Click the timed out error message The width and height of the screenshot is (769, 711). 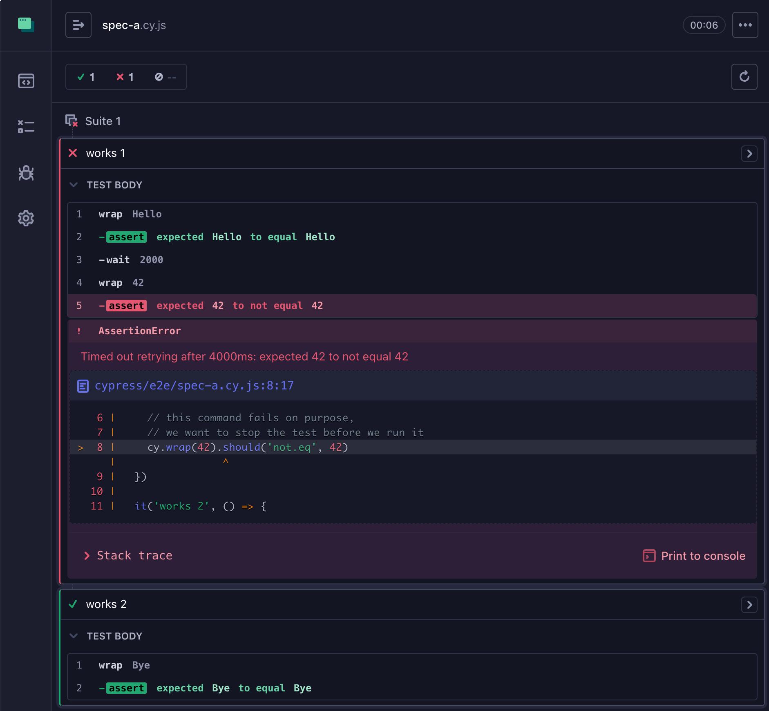pos(244,357)
